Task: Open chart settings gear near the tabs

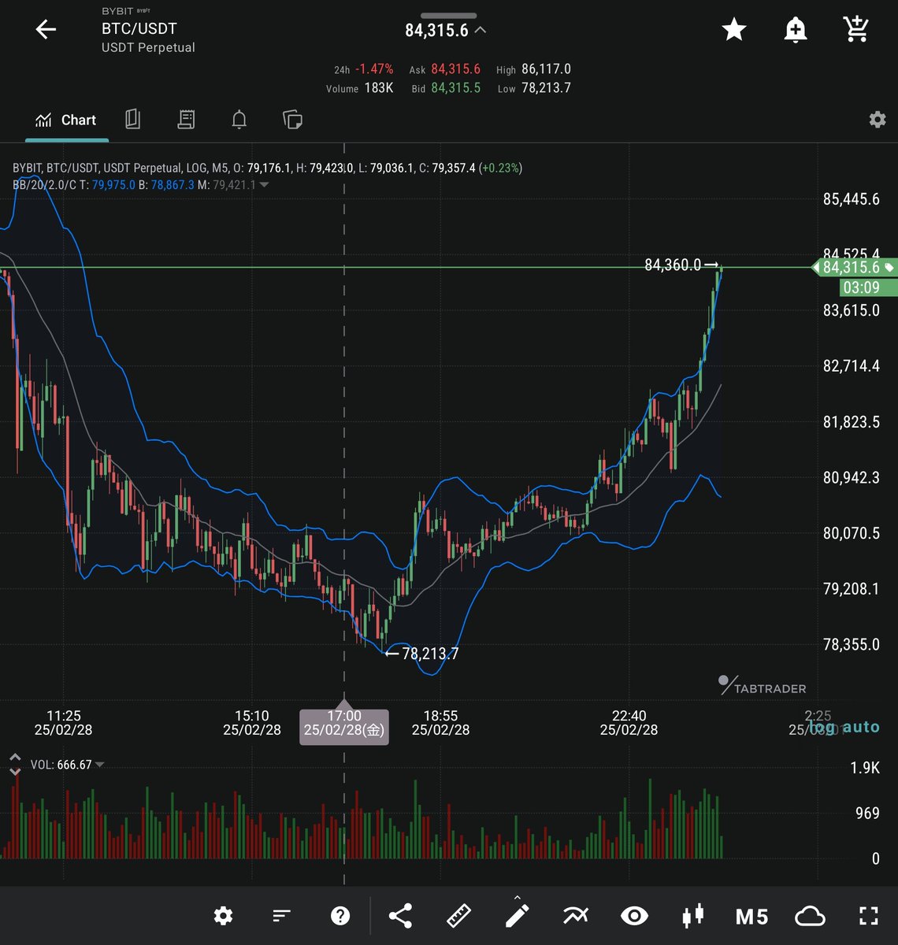Action: pos(877,120)
